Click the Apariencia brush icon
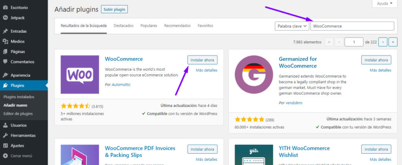 (5, 75)
